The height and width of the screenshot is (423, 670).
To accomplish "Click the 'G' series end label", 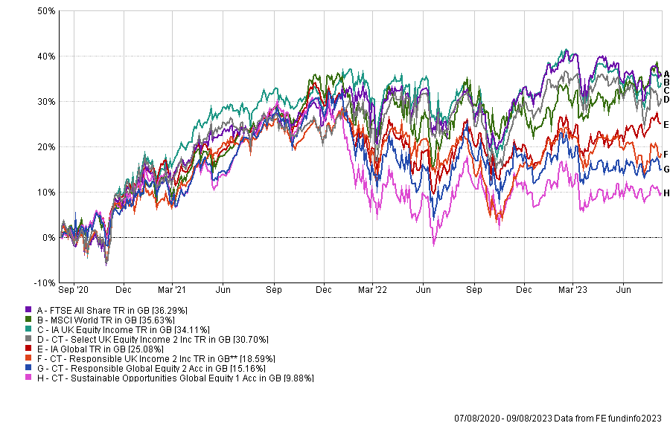I will [666, 169].
